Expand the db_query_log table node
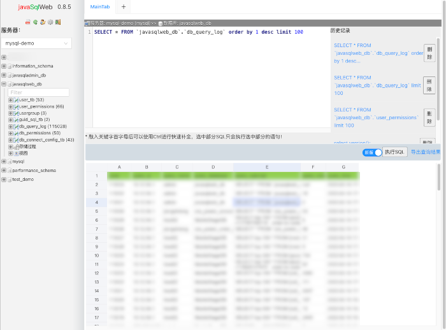 [x=11, y=127]
